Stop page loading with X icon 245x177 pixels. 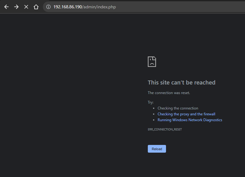pyautogui.click(x=26, y=7)
